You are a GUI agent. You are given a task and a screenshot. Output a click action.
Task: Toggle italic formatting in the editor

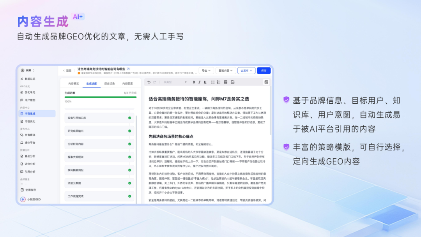coord(199,82)
